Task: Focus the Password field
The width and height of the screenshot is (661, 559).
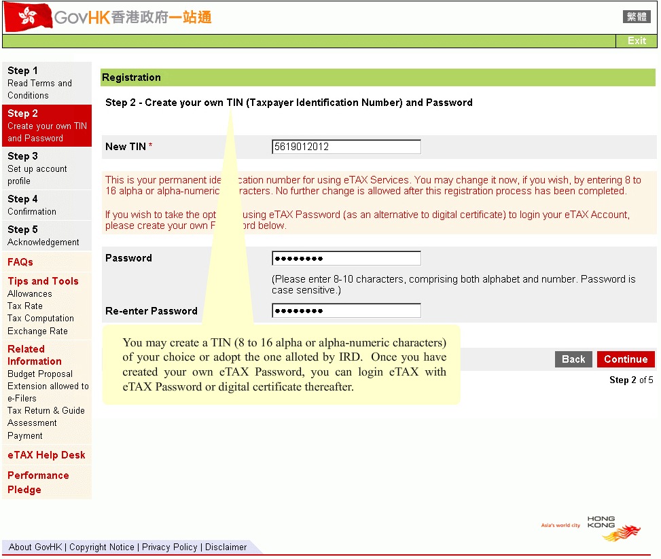Action: click(x=346, y=258)
